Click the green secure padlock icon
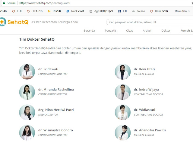 click(4, 3)
